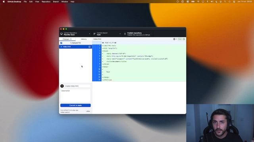Image resolution: width=254 pixels, height=142 pixels.
Task: Open the Window menu
Action: pyautogui.click(x=65, y=2)
